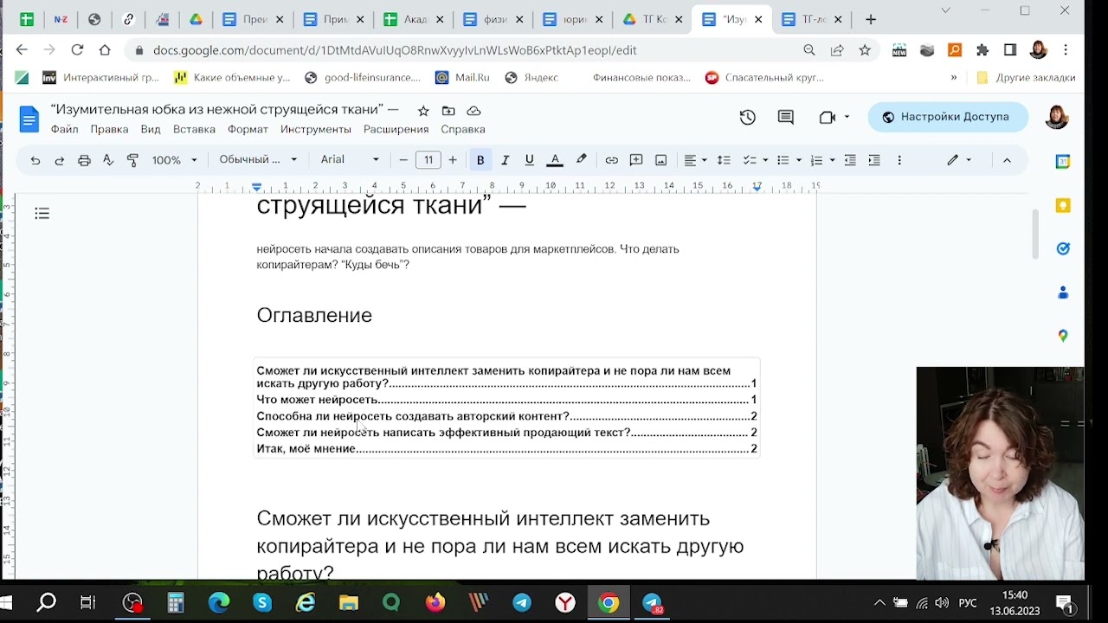
Task: Open Windows search from taskbar
Action: click(x=46, y=603)
